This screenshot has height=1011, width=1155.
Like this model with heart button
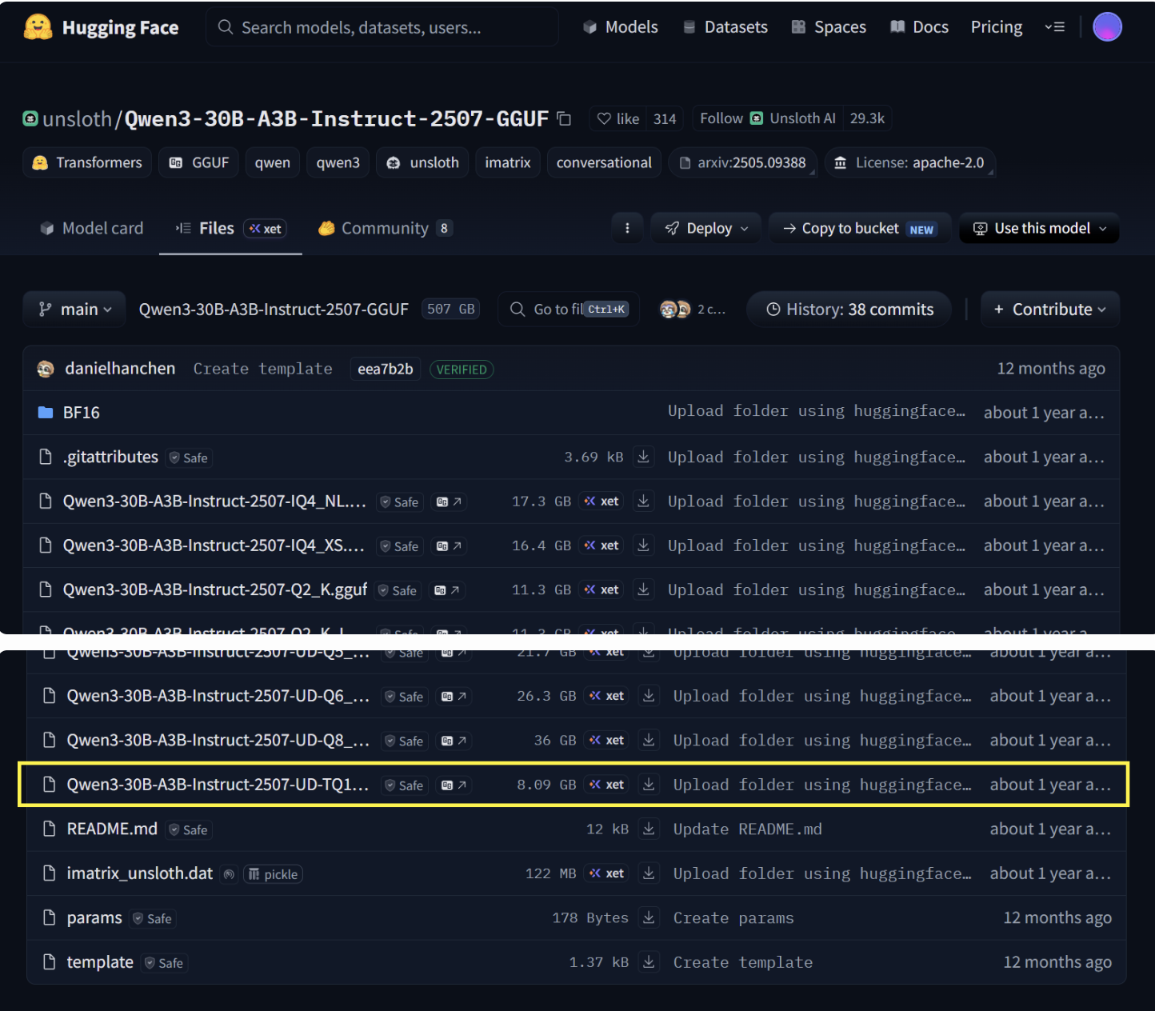click(x=619, y=119)
